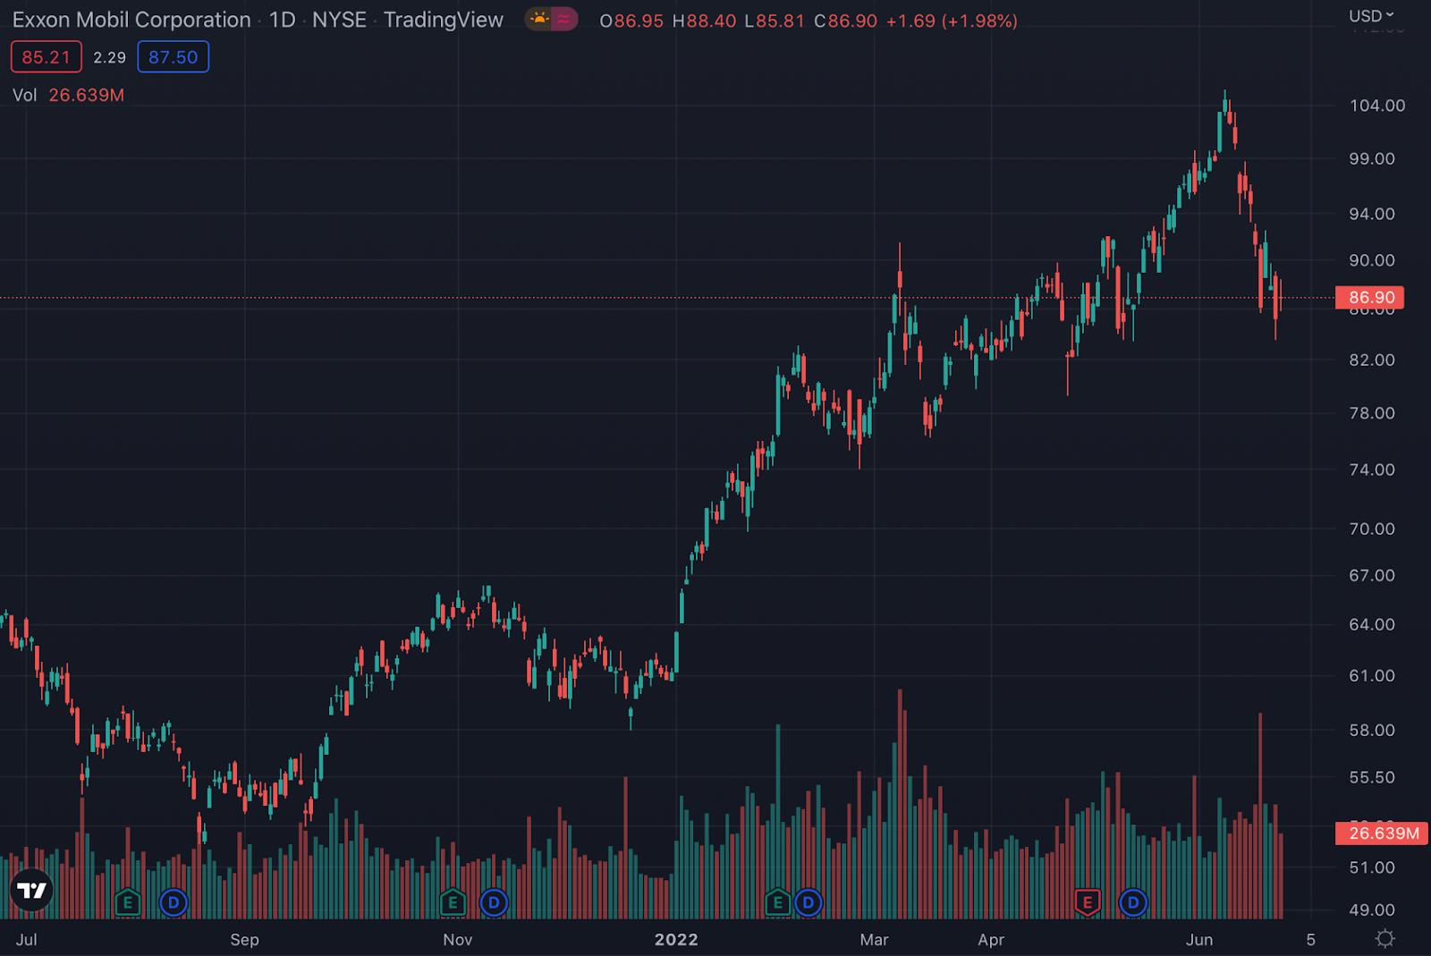Open the green earnings marker before Mar
The width and height of the screenshot is (1431, 956).
778,902
